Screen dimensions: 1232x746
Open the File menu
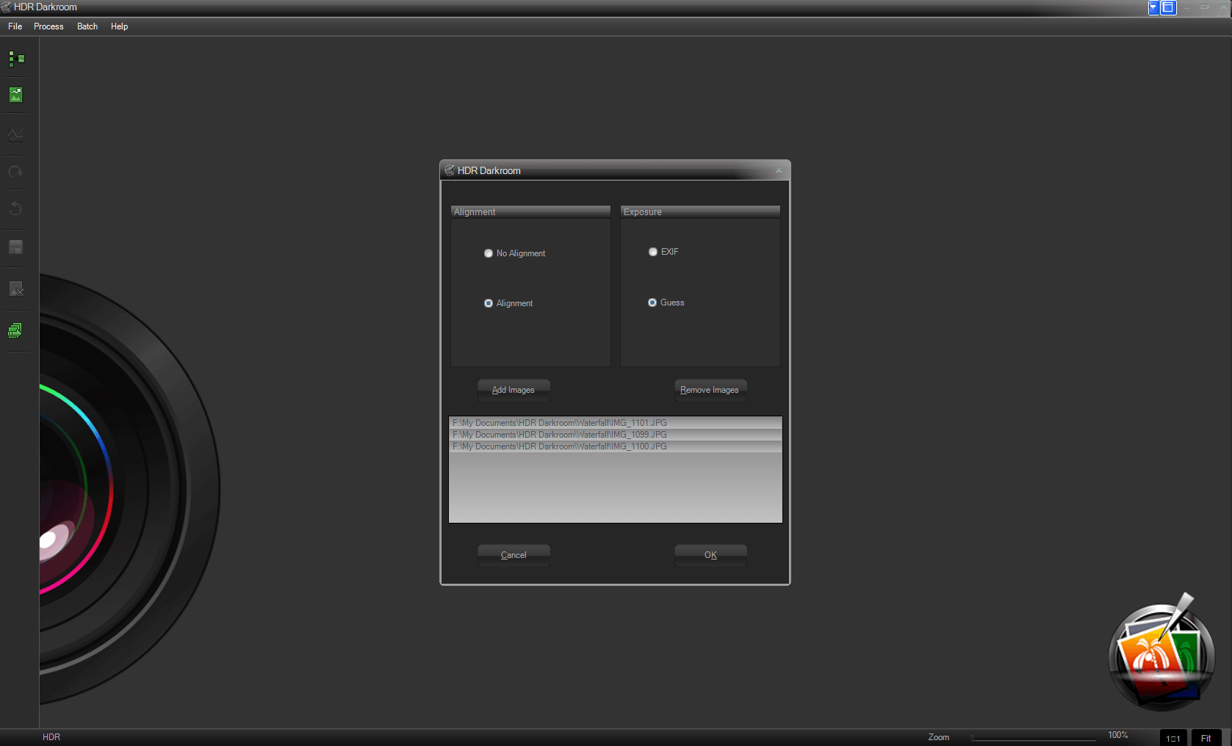pyautogui.click(x=14, y=26)
